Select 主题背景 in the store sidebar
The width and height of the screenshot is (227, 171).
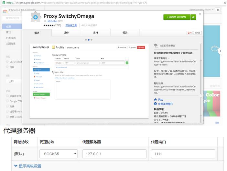(11, 44)
